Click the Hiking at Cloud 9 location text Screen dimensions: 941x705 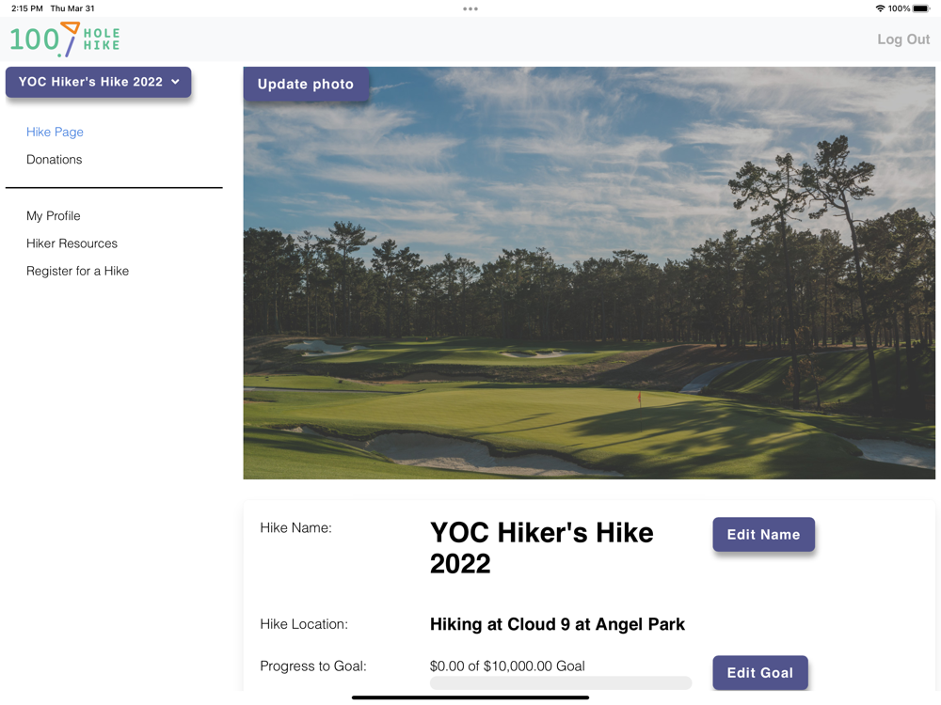coord(557,624)
